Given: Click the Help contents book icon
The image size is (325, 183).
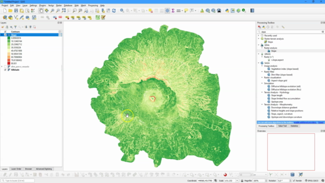Looking at the screenshot, I should (x=252, y=11).
